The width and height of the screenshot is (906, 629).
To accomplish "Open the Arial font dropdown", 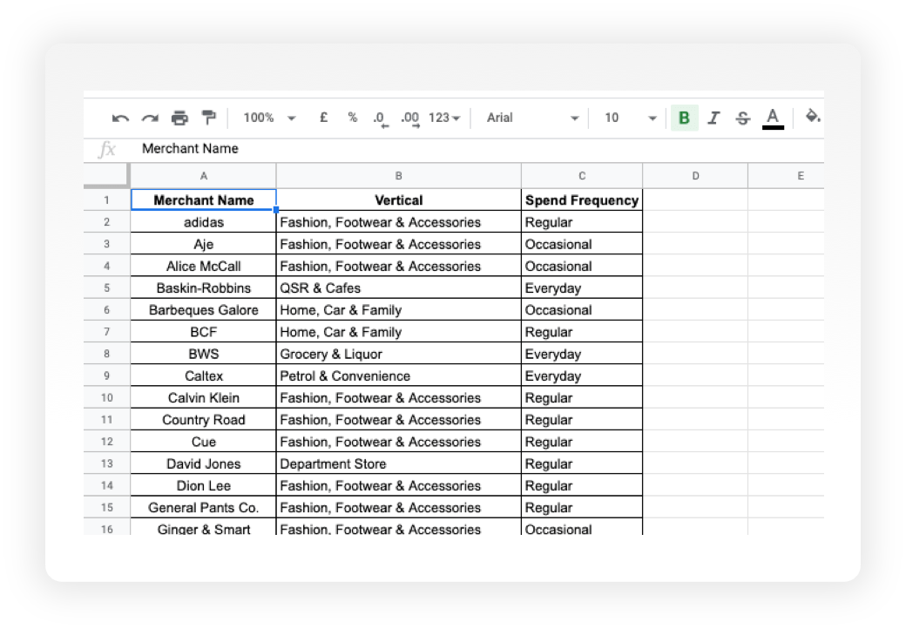I will pyautogui.click(x=532, y=118).
